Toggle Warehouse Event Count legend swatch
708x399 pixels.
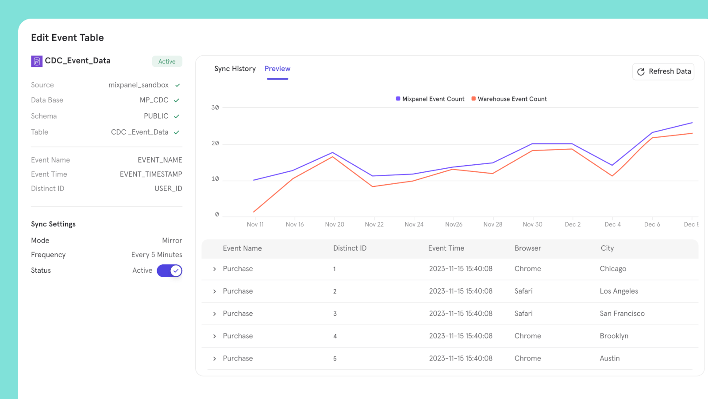[473, 99]
